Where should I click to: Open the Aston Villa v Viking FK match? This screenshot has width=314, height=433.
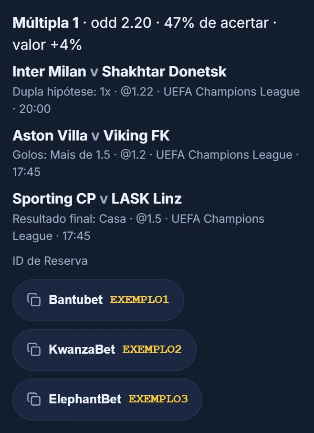click(91, 136)
